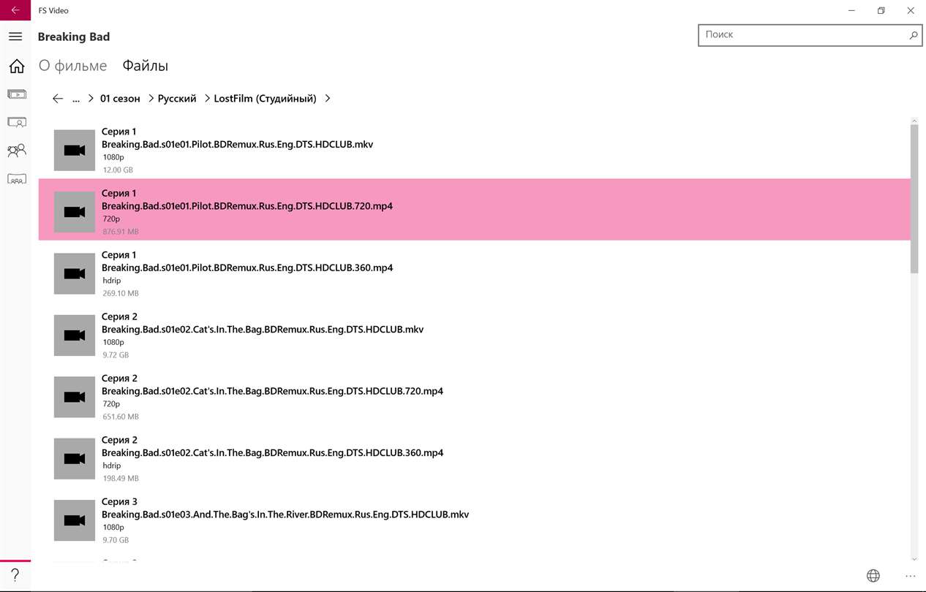
Task: Select s01e02.Cat's.In.The.Bag...720.mp4 file name
Action: (x=272, y=391)
